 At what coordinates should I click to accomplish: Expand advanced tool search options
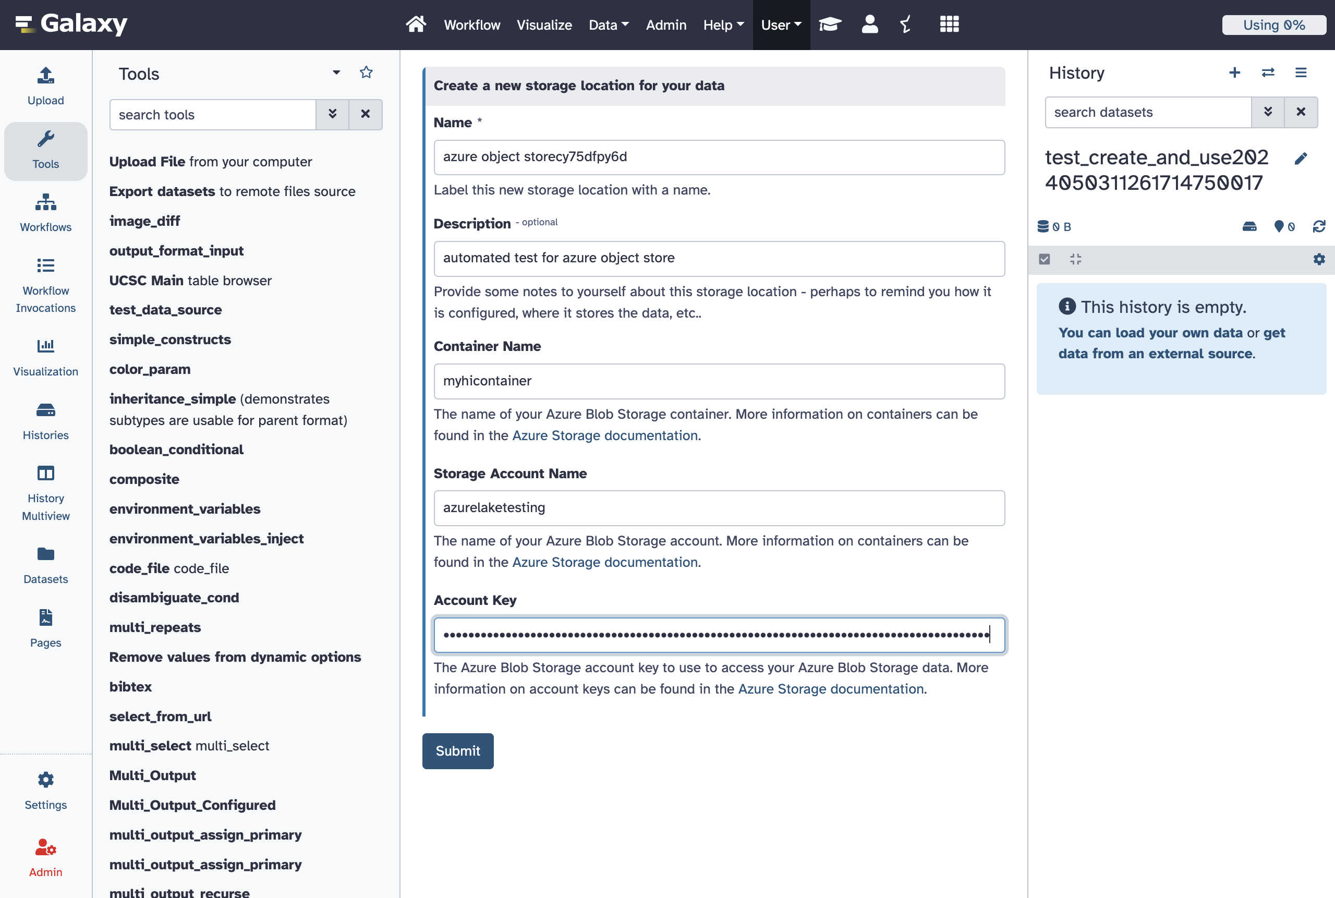tap(332, 115)
